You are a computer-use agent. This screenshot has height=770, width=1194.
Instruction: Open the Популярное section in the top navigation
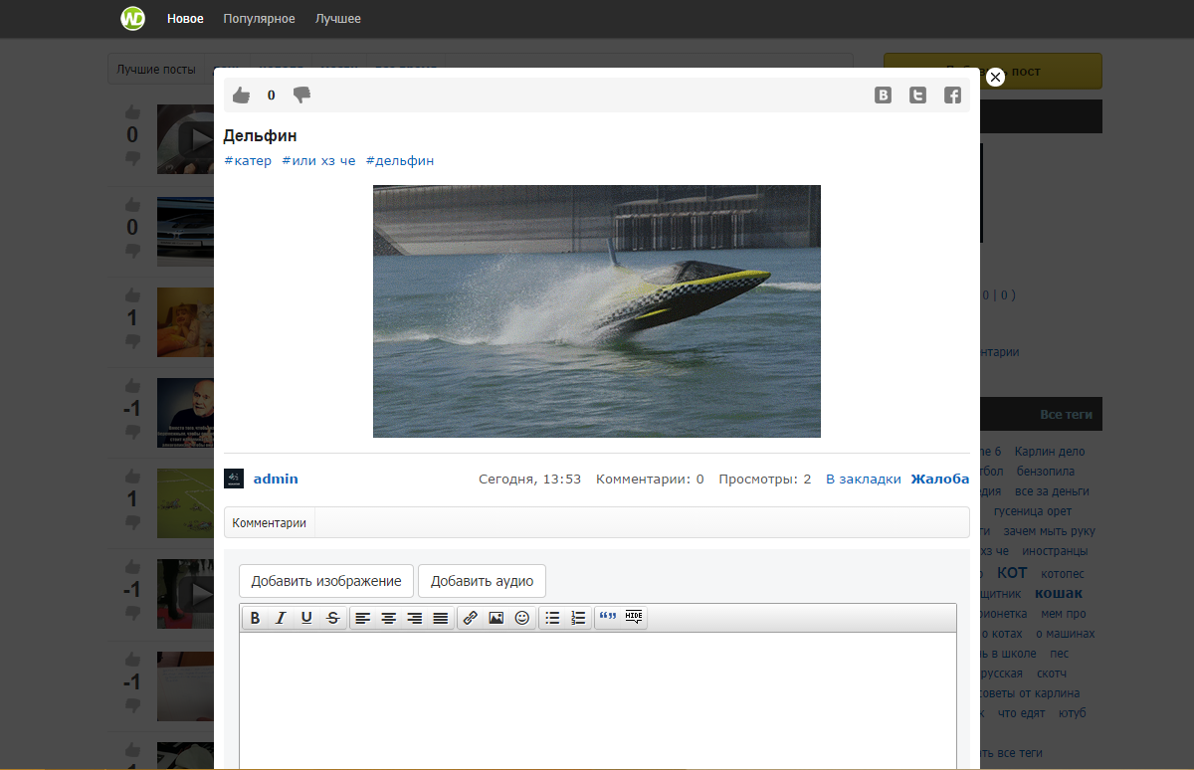coord(259,19)
